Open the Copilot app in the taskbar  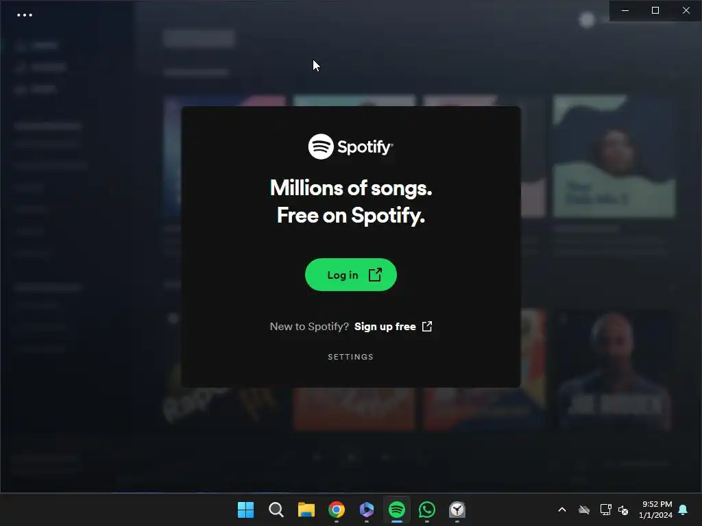click(x=367, y=510)
